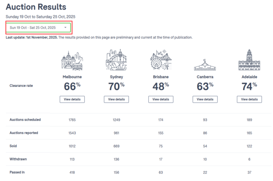This screenshot has height=181, width=273.
Task: Click Adelaide's 74% clearance rate
Action: 249,86
